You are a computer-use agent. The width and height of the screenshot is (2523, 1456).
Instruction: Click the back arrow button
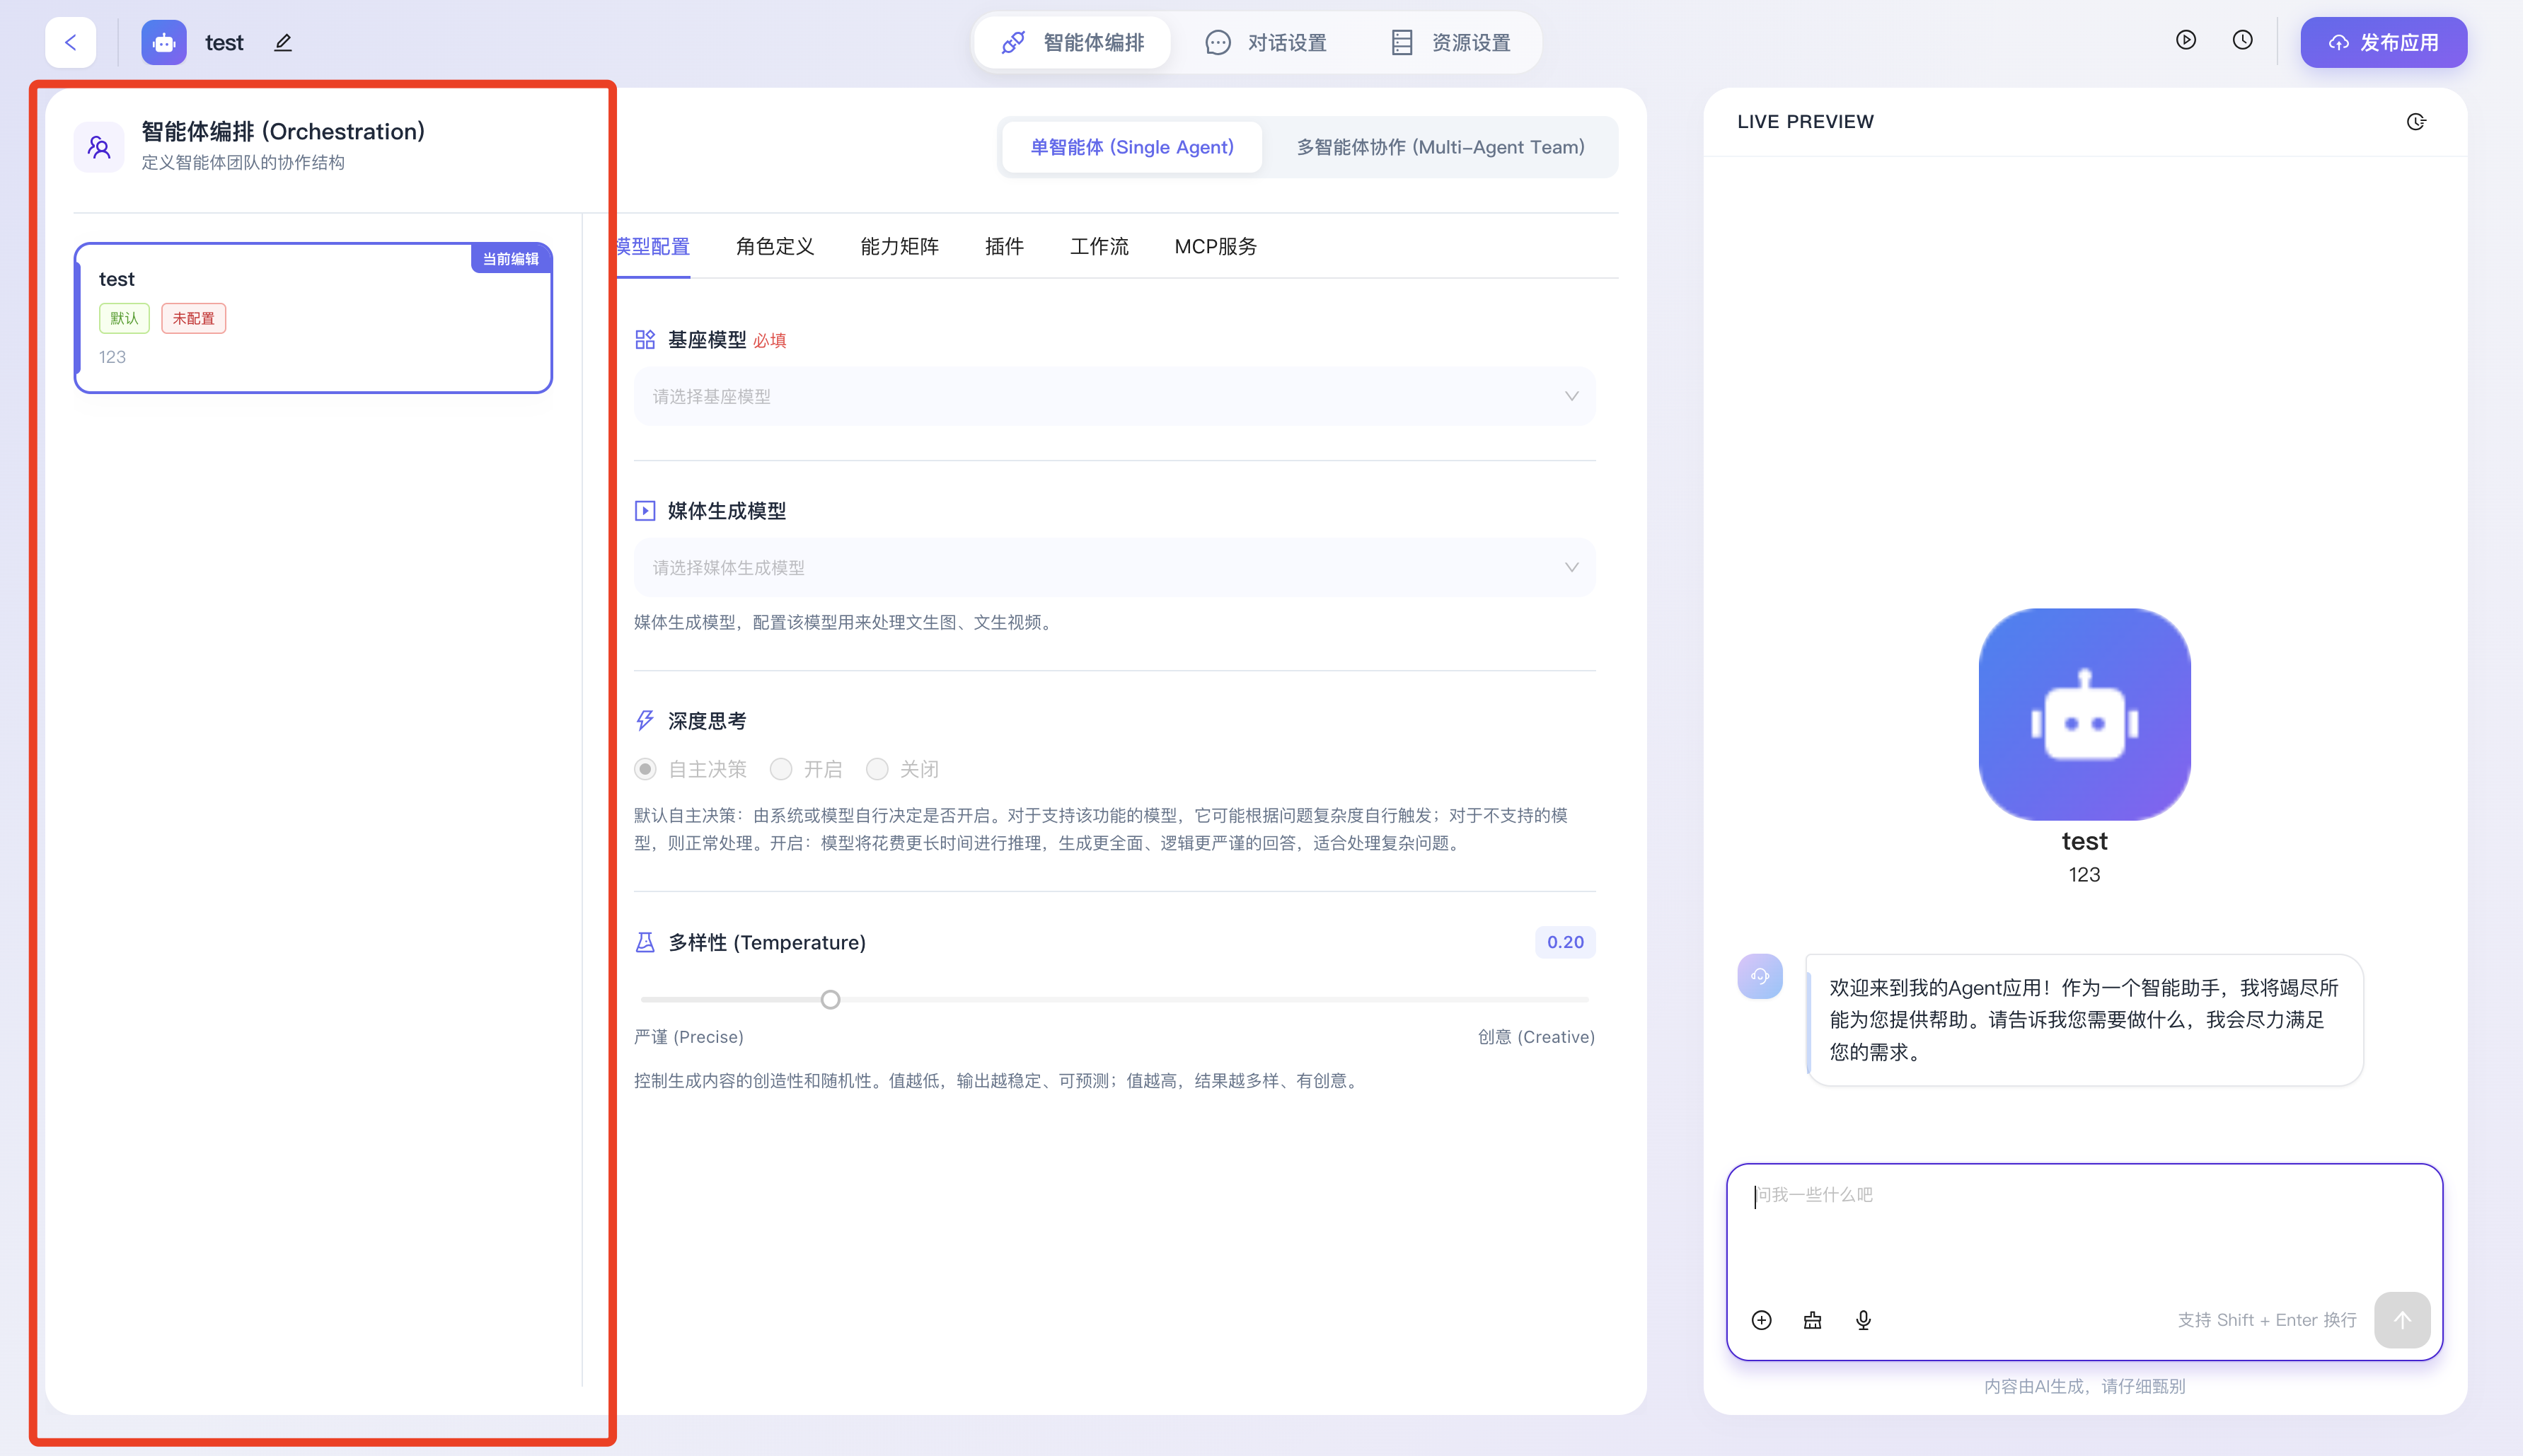pos(70,42)
